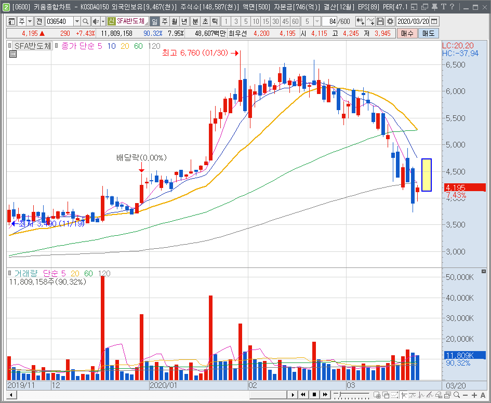491x403 pixels.
Task: Click the pin window icon in title bar
Action: tap(434, 7)
